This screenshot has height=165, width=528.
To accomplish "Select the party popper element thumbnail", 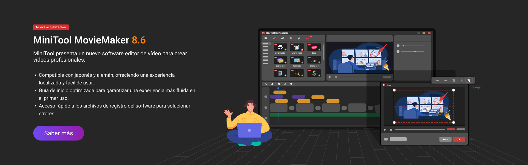I will click(297, 73).
